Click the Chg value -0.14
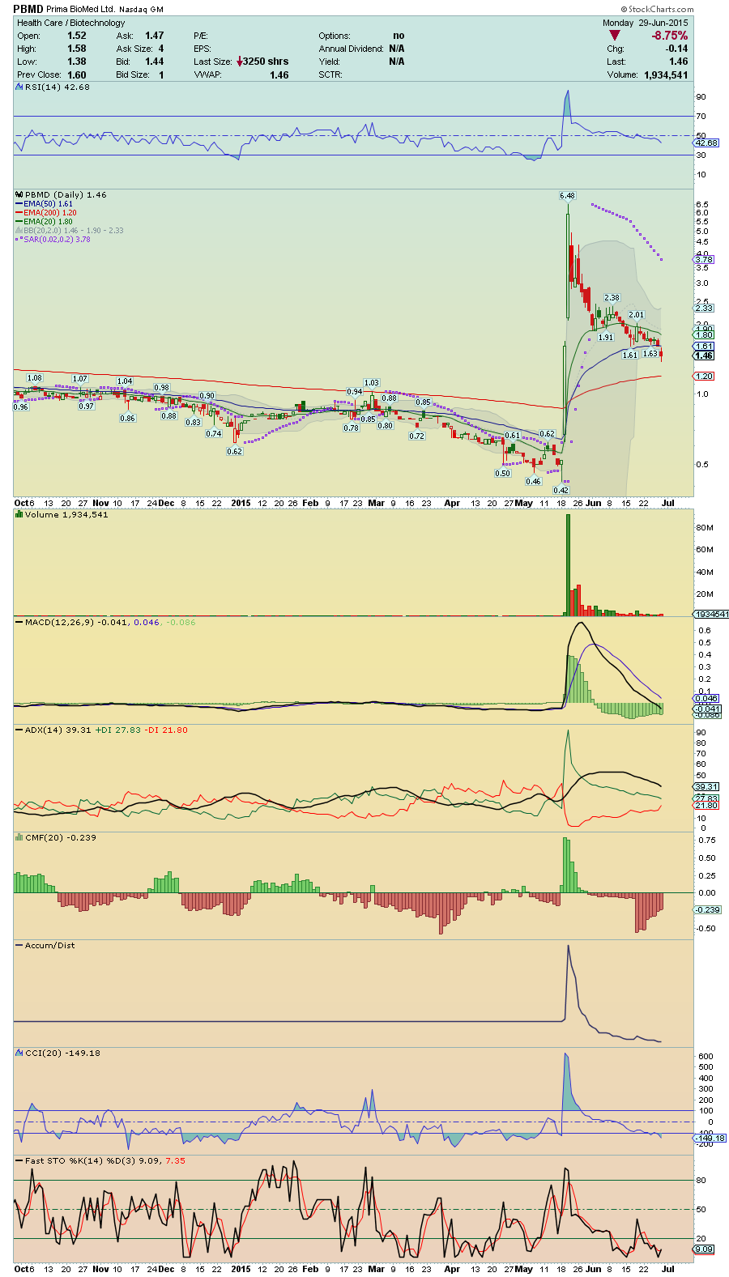The image size is (729, 1277). pos(676,49)
